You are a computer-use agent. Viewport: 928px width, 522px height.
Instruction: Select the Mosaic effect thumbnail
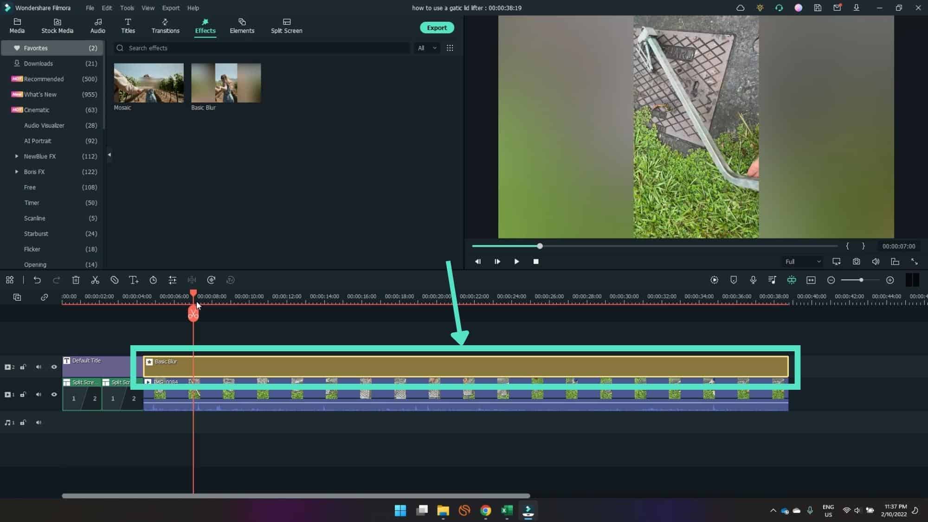pos(148,83)
